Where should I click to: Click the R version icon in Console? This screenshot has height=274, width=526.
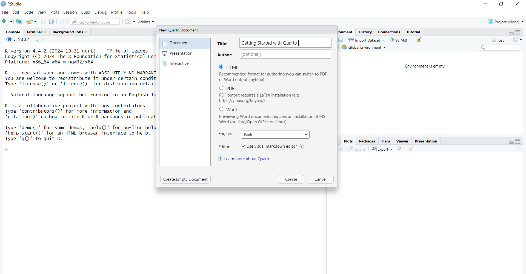[x=9, y=40]
